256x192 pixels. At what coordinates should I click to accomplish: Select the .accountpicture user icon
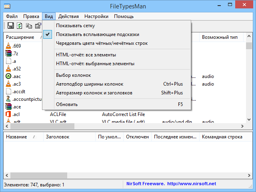(x=9, y=99)
